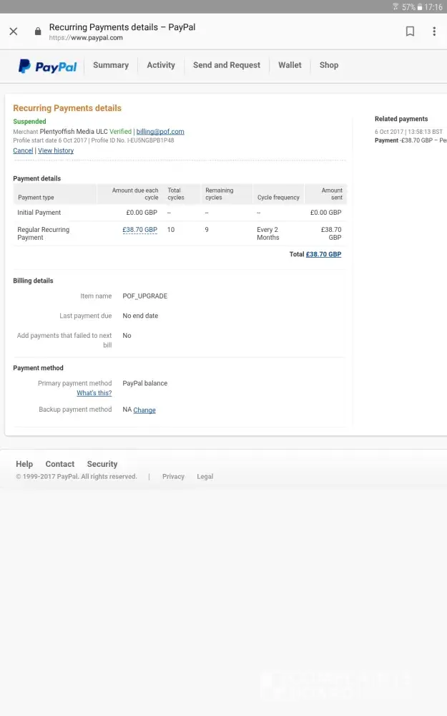Click the Total cycles value 10
This screenshot has height=716, width=447.
coord(171,230)
